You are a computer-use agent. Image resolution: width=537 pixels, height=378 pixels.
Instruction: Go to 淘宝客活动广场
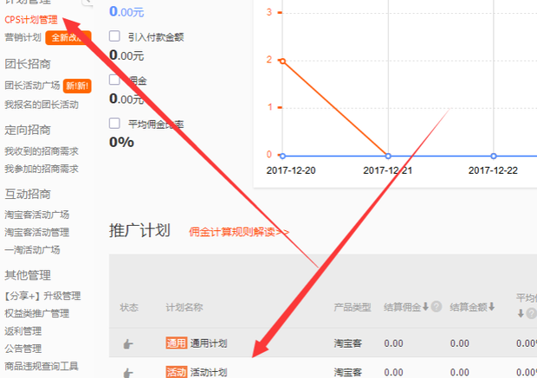37,215
